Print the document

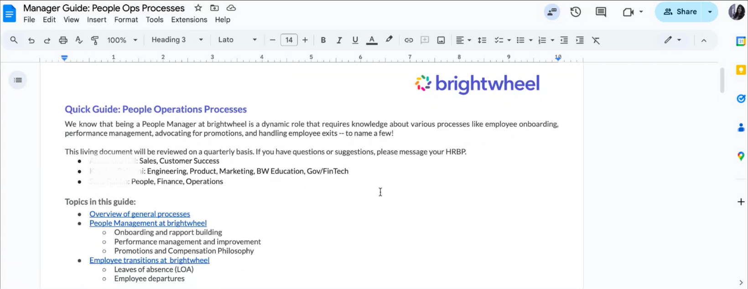tap(63, 40)
